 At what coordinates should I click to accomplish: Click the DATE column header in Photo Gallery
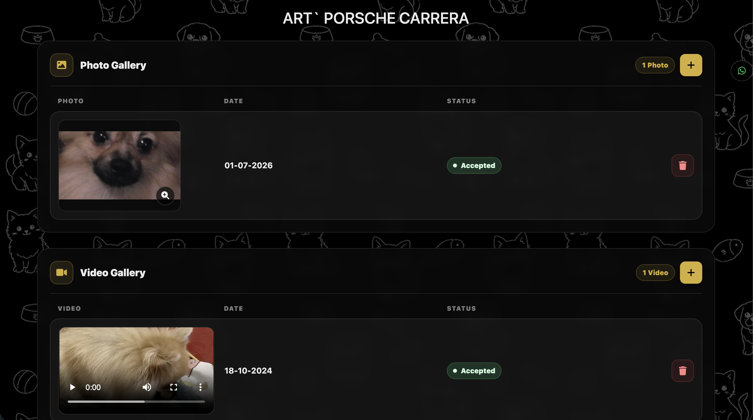click(233, 101)
